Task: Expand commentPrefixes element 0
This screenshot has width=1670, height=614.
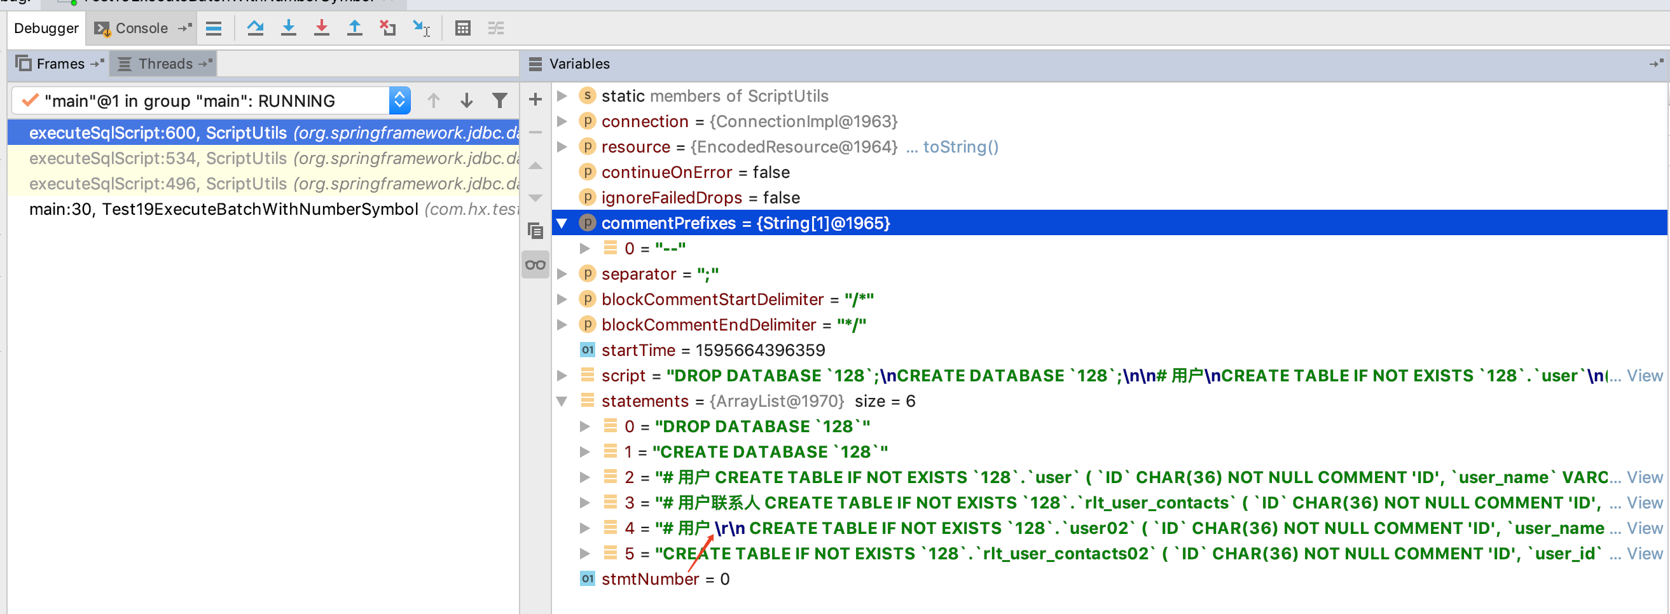Action: 585,248
